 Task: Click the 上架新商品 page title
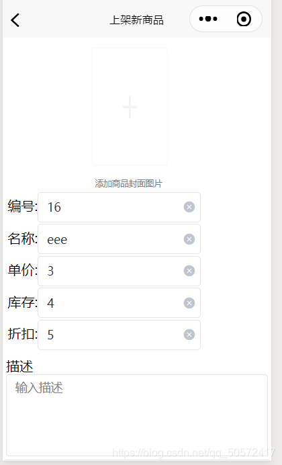[x=136, y=20]
